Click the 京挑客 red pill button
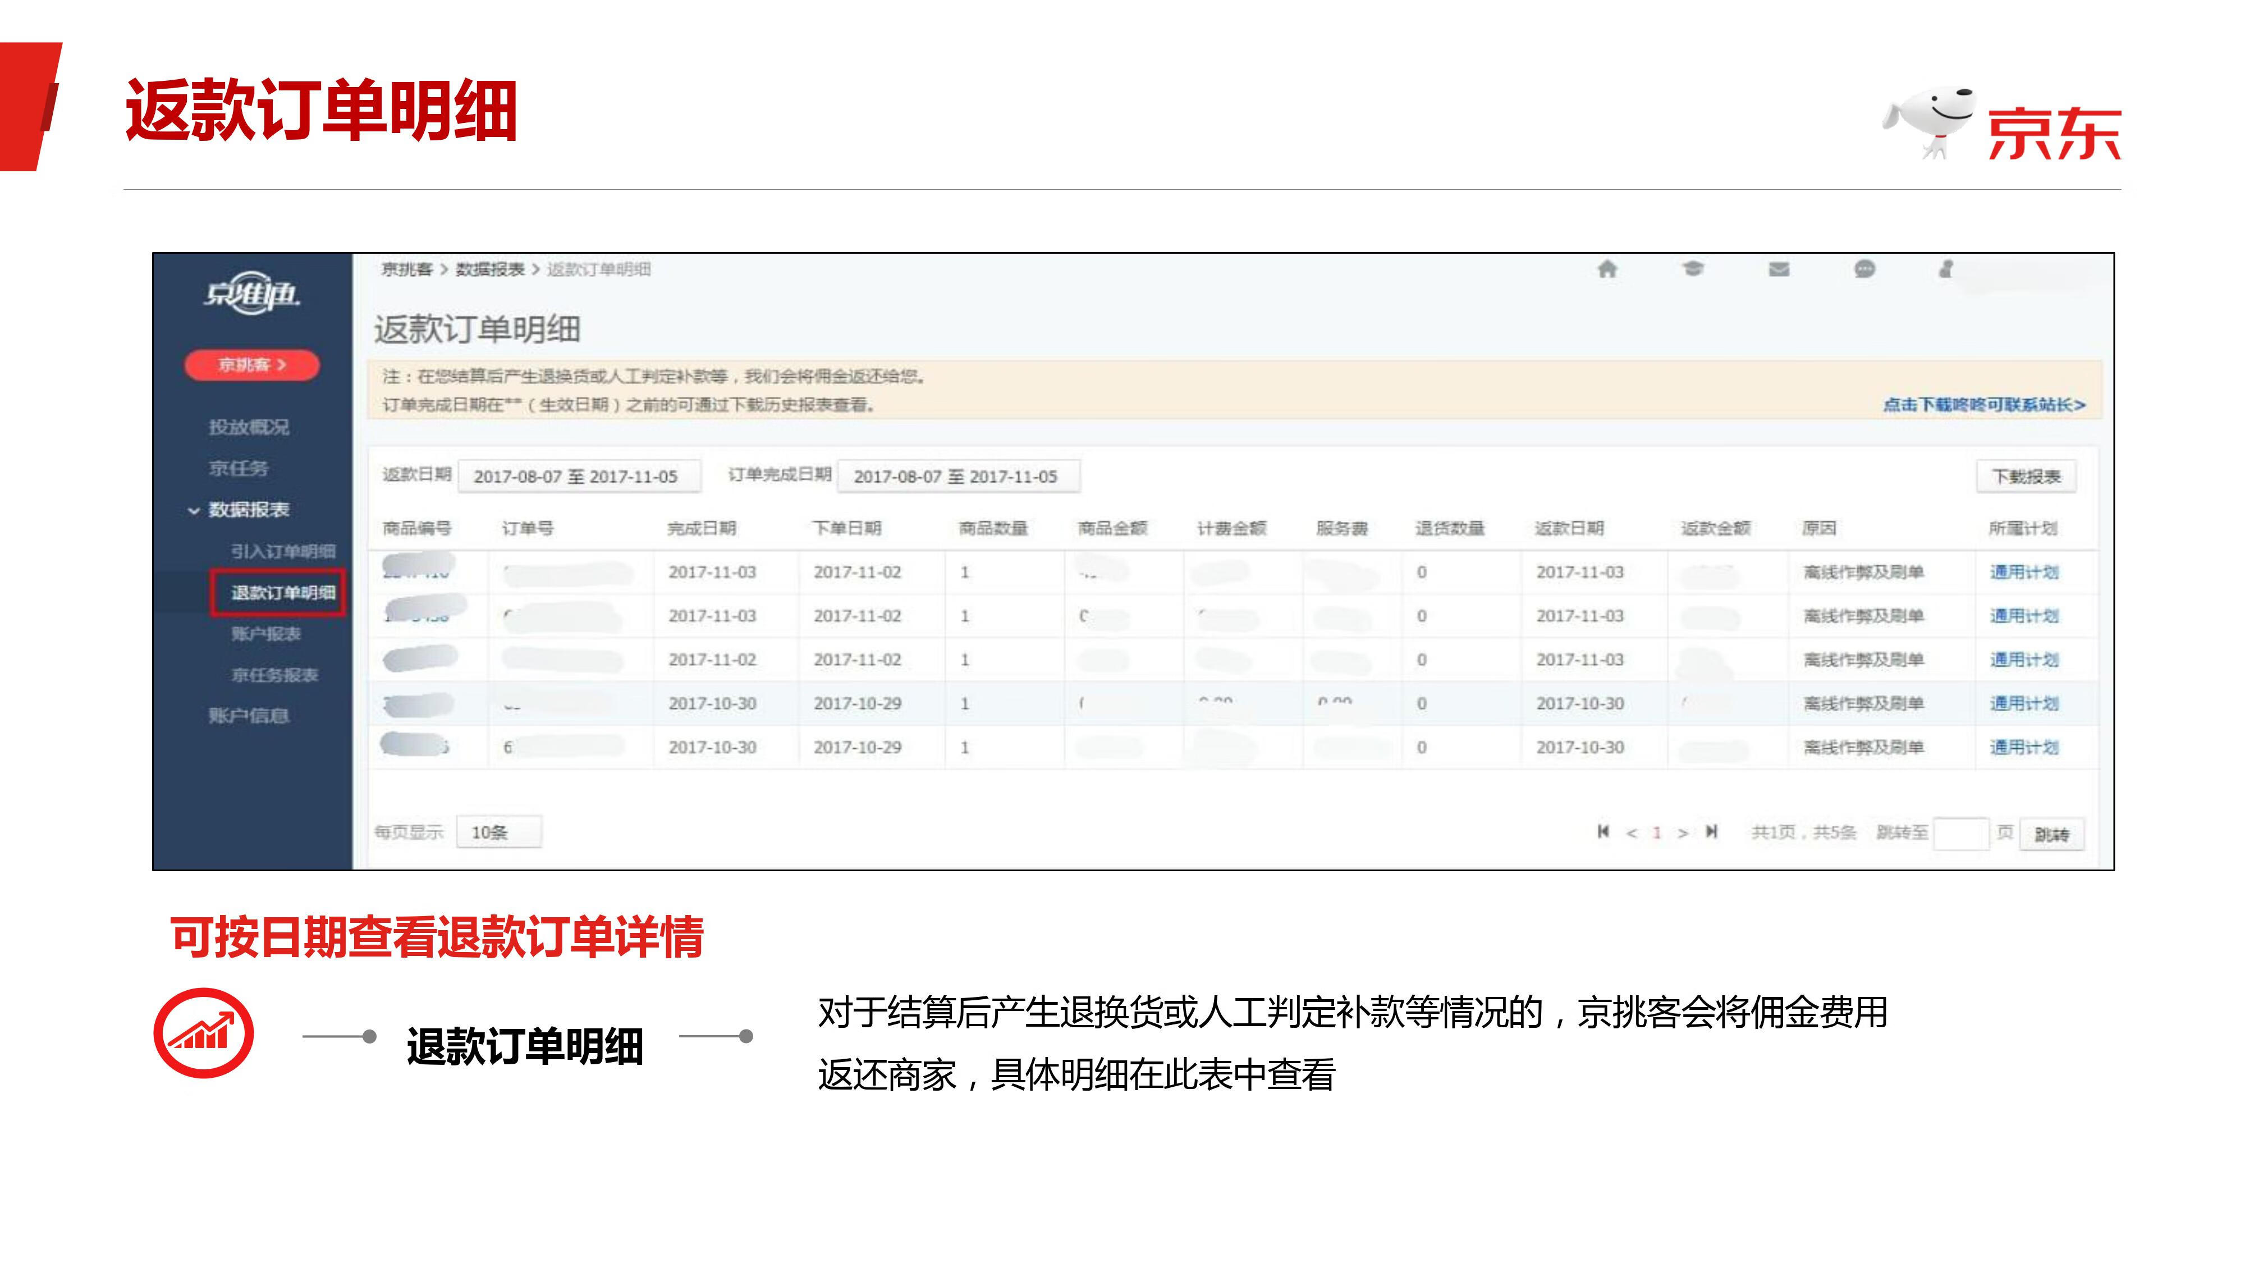This screenshot has height=1263, width=2245. pos(252,364)
